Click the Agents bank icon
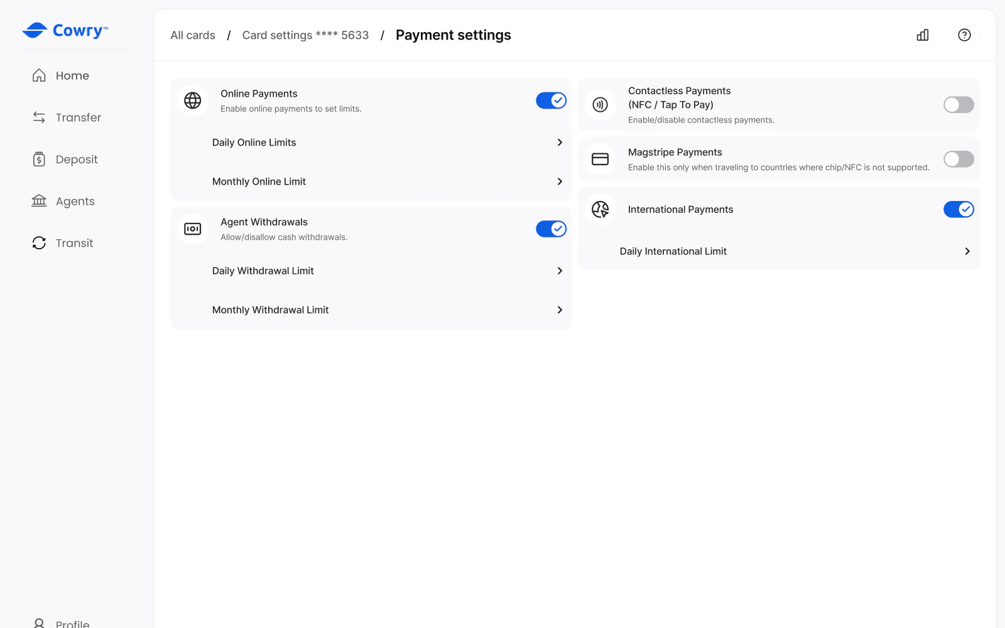The image size is (1005, 628). pyautogui.click(x=39, y=201)
